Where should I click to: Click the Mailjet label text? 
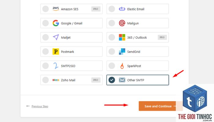(x=66, y=38)
